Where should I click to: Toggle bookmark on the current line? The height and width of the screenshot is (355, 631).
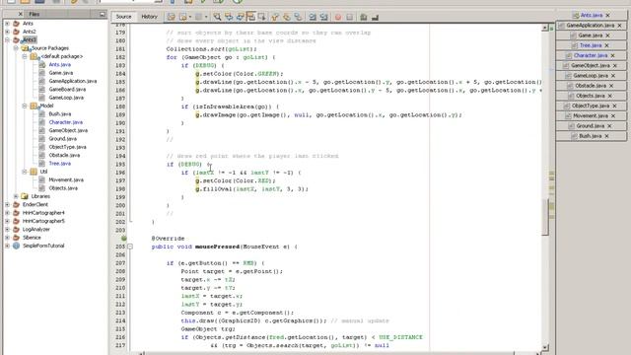pyautogui.click(x=298, y=17)
